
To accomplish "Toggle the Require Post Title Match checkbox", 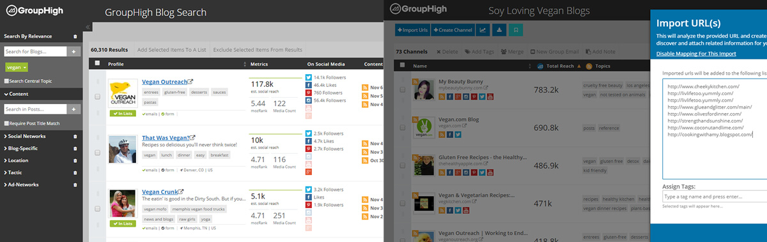I will [6, 123].
